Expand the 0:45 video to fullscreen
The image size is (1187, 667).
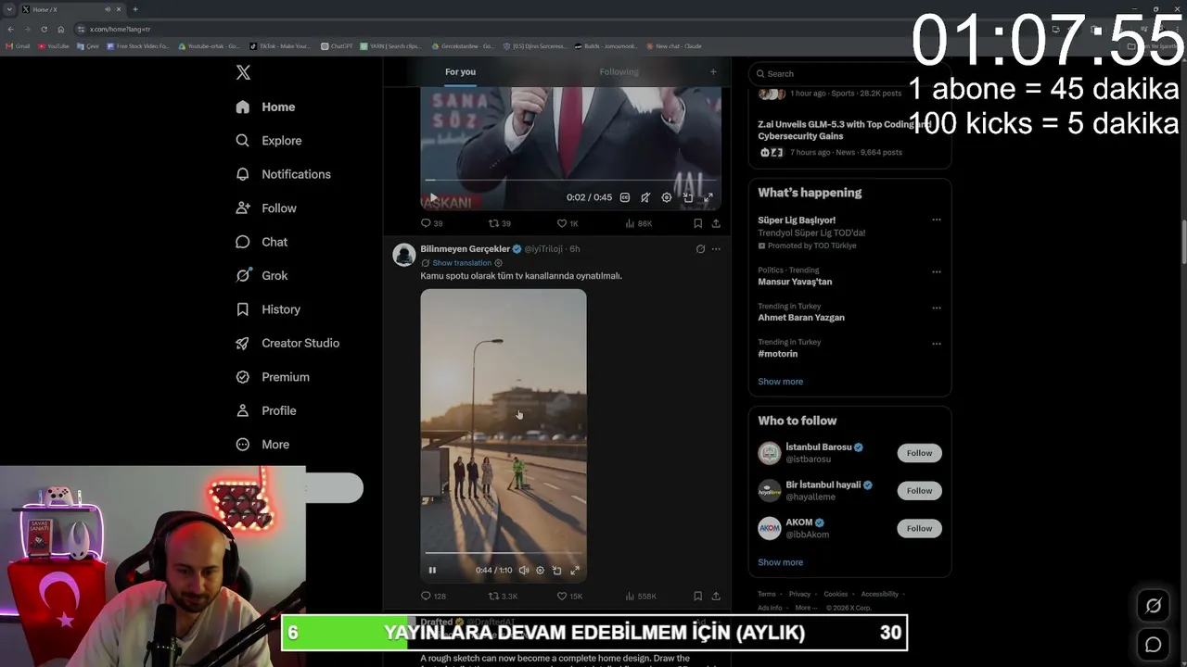(708, 197)
